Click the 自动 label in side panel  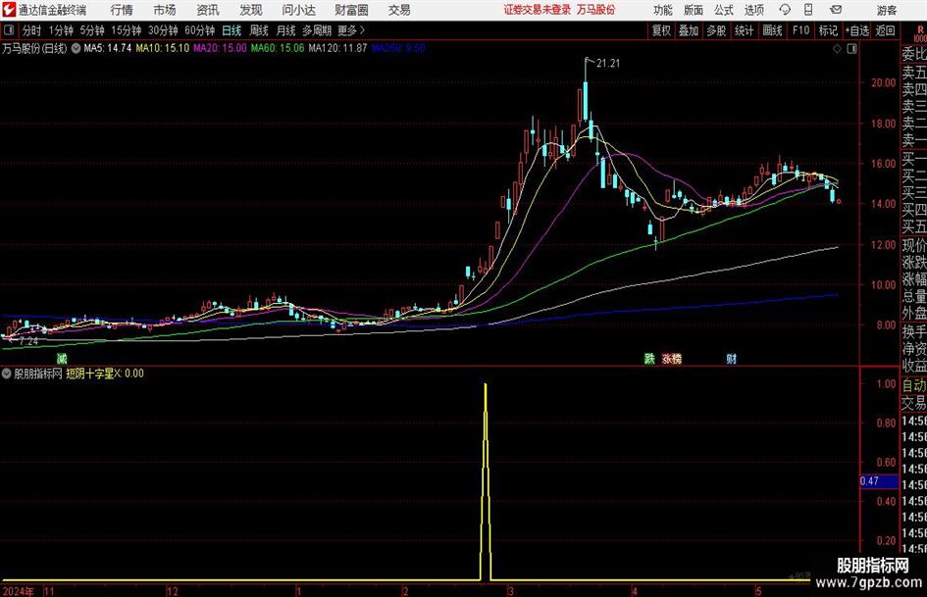point(914,385)
